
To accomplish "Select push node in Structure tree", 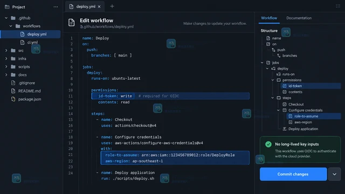I will [x=281, y=50].
